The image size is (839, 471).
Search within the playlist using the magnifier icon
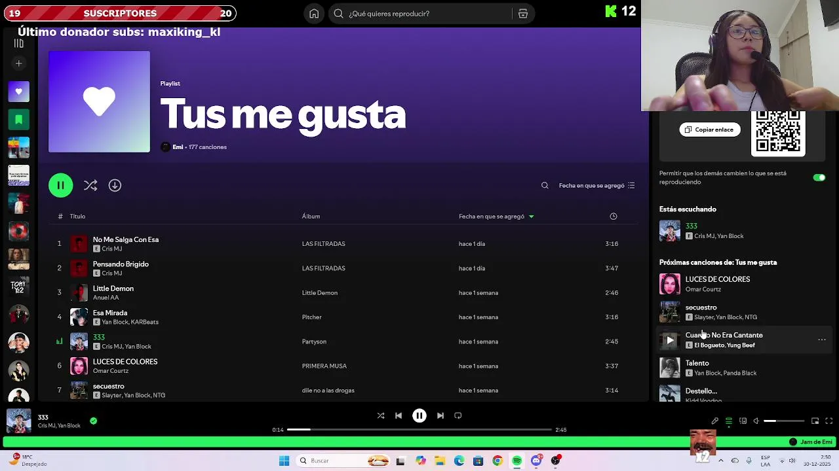point(545,186)
